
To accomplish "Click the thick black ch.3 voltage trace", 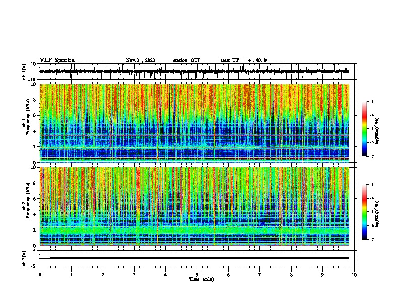I will pos(199,258).
